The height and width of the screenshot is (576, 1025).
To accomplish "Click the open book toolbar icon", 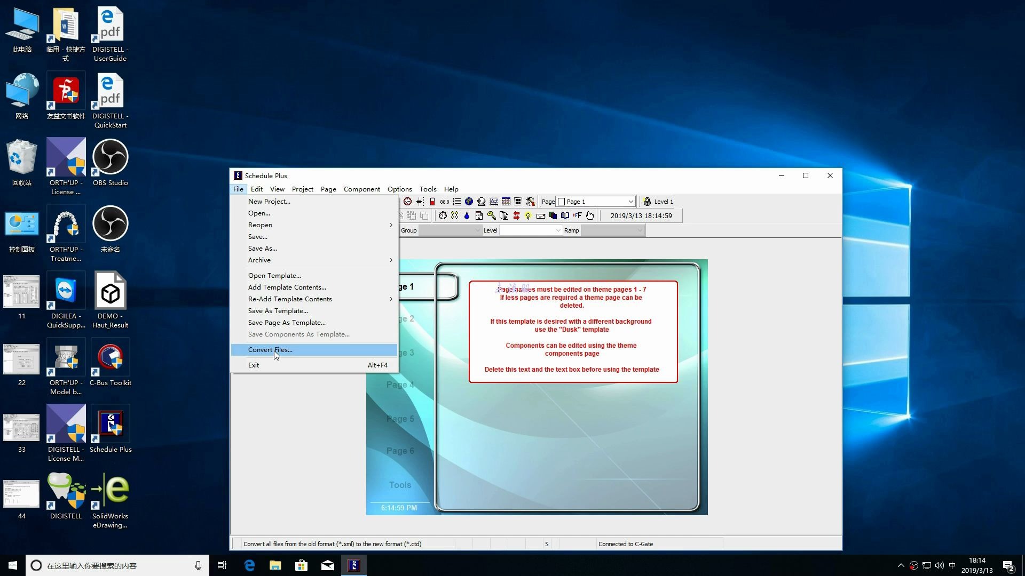I will tap(565, 215).
